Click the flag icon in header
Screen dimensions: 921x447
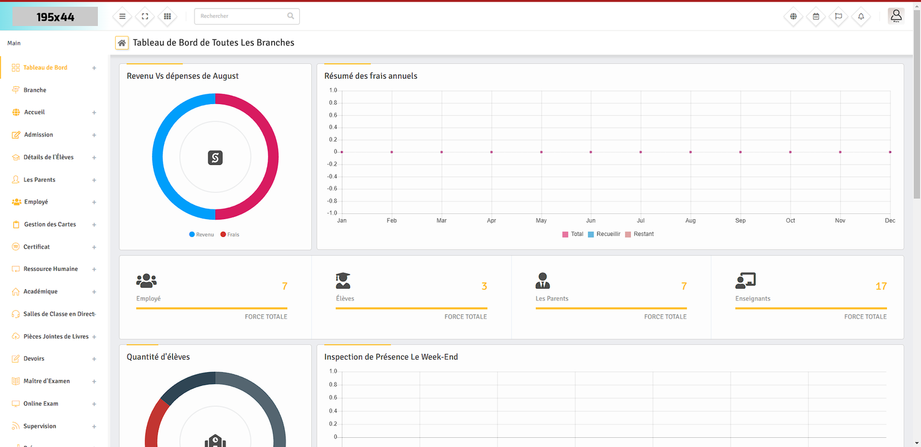tap(839, 17)
